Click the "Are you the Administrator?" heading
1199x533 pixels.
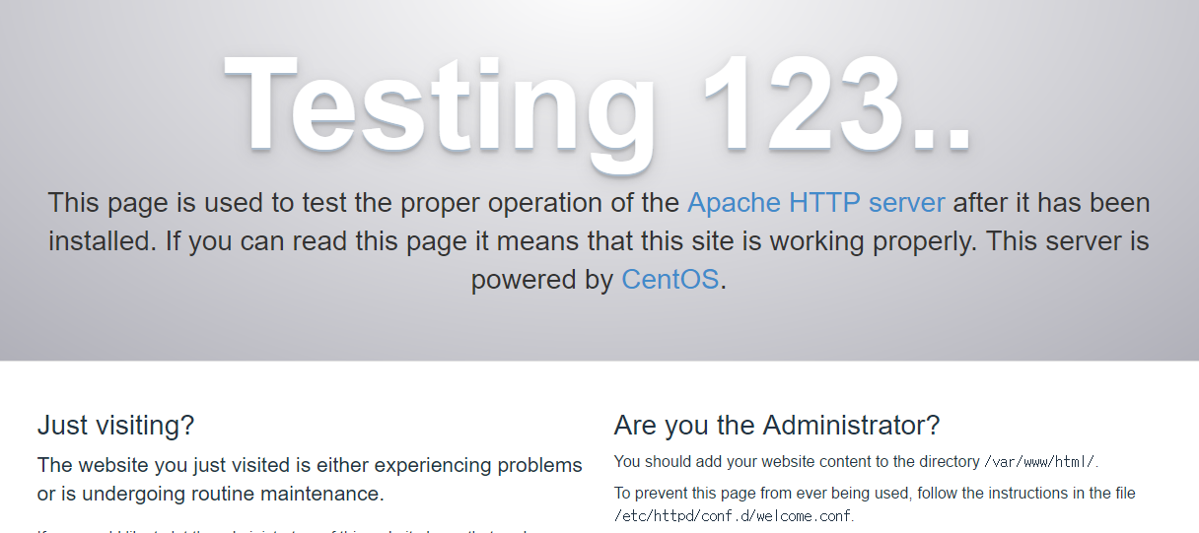pyautogui.click(x=776, y=426)
